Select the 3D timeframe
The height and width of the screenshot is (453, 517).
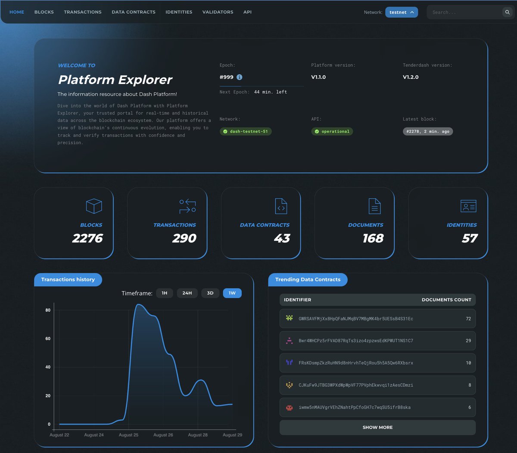pos(210,293)
